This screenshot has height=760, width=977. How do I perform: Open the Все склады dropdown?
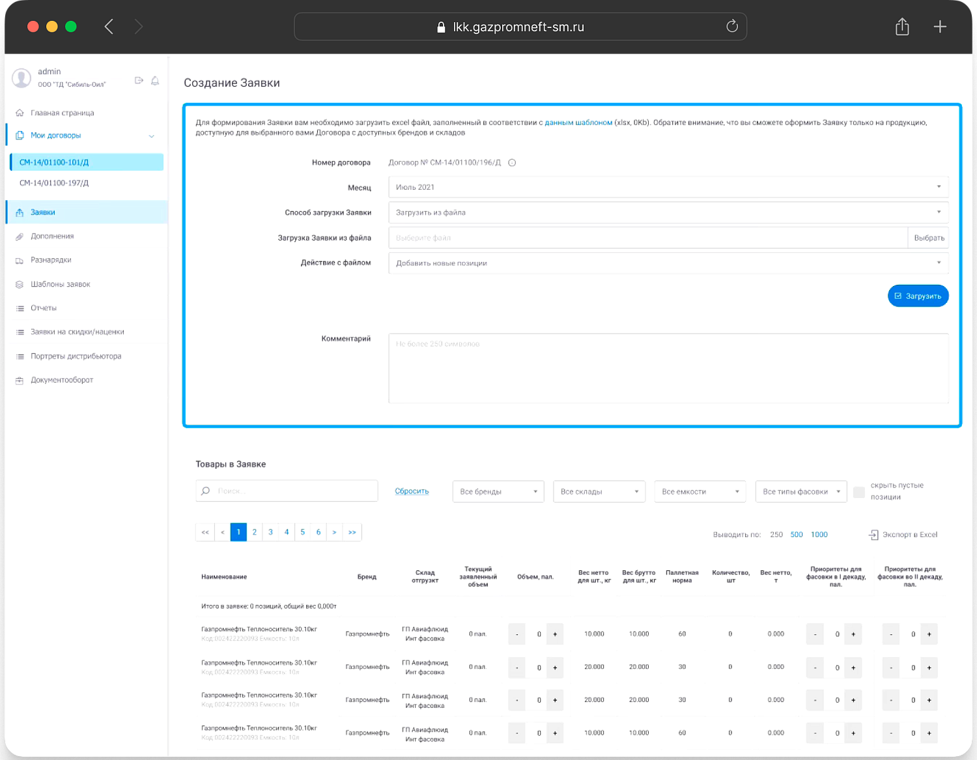coord(599,491)
